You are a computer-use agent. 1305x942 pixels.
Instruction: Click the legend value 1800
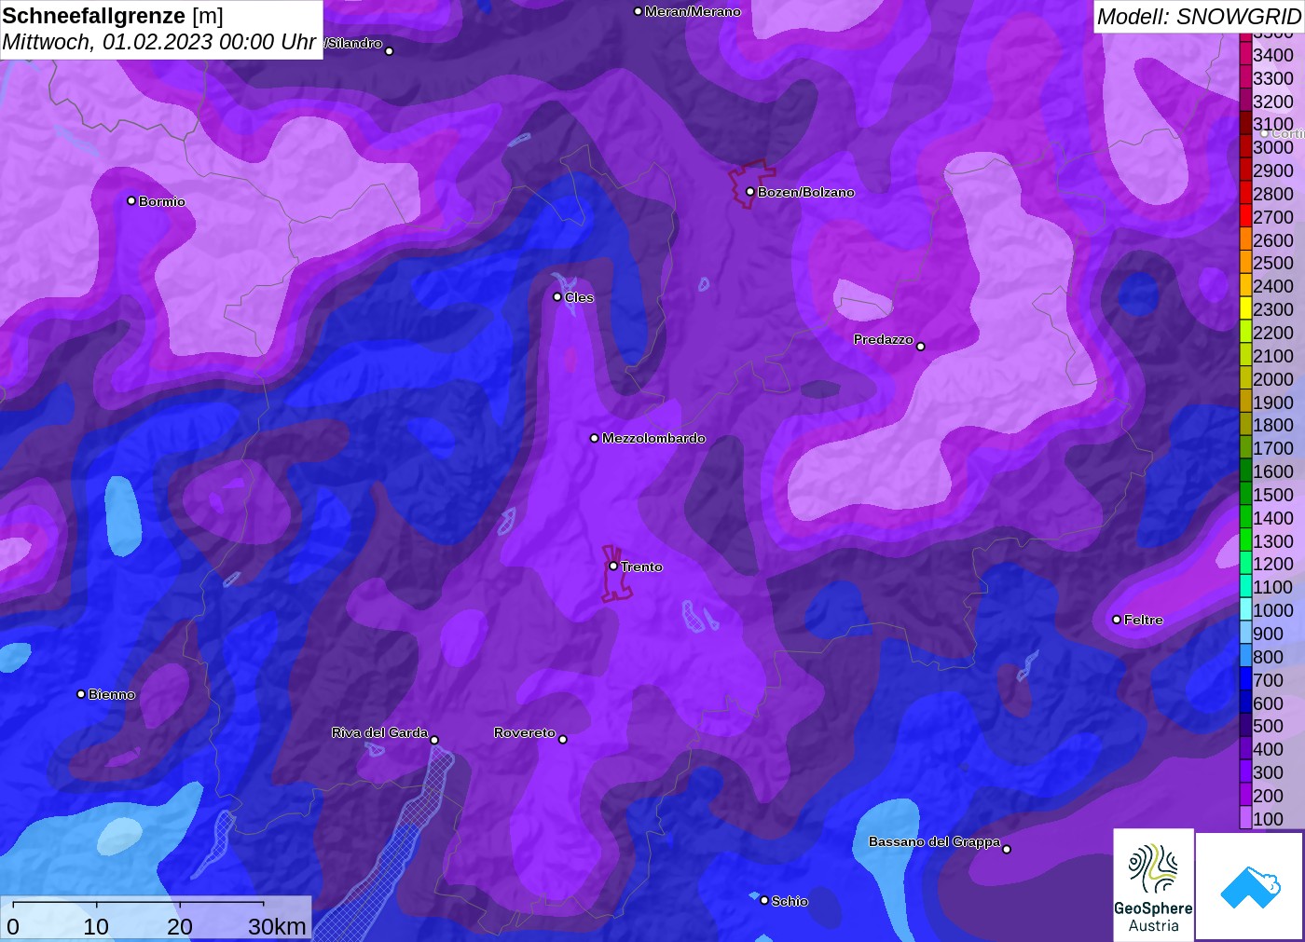coord(1273,425)
